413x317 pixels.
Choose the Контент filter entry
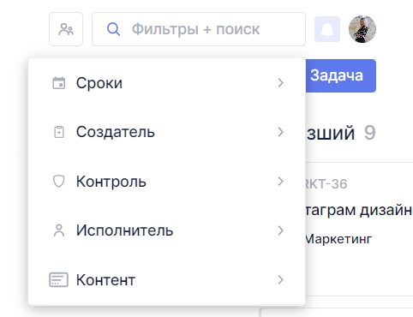pos(166,280)
